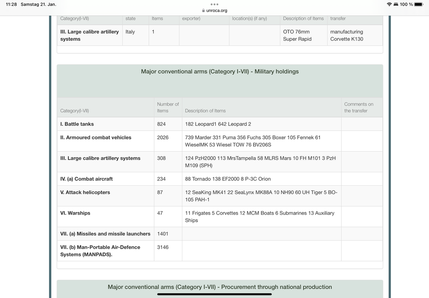Tap the home indicator bar at bottom

point(214,294)
